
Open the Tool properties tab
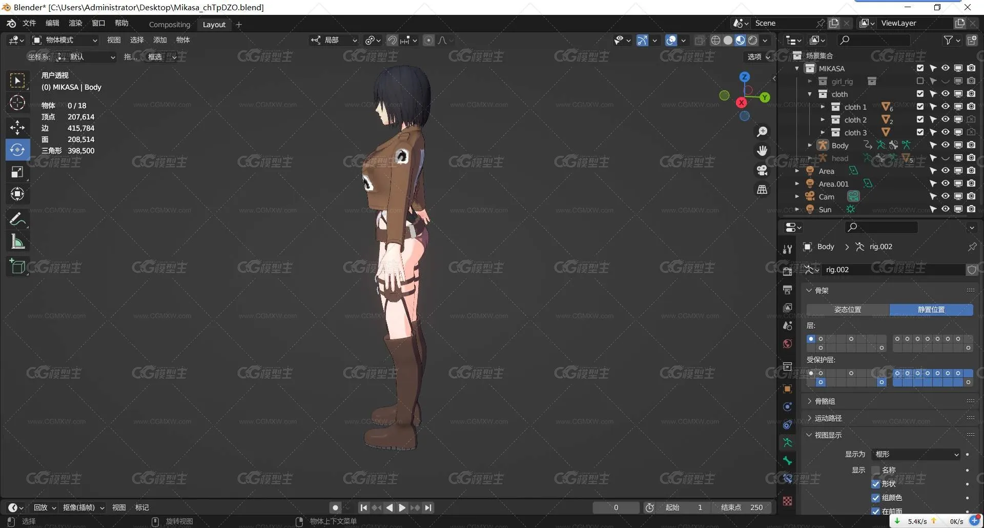click(788, 249)
